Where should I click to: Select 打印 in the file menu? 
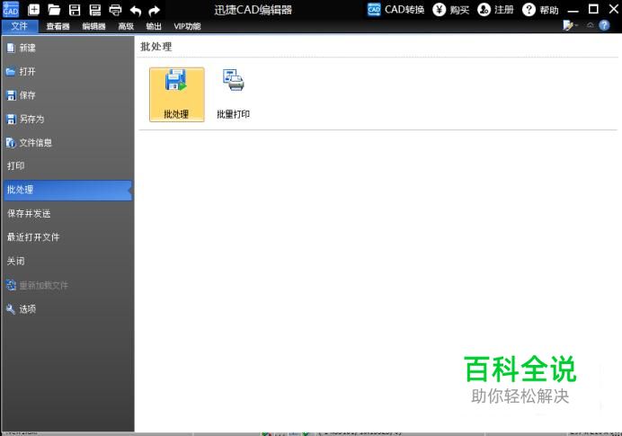coord(67,165)
